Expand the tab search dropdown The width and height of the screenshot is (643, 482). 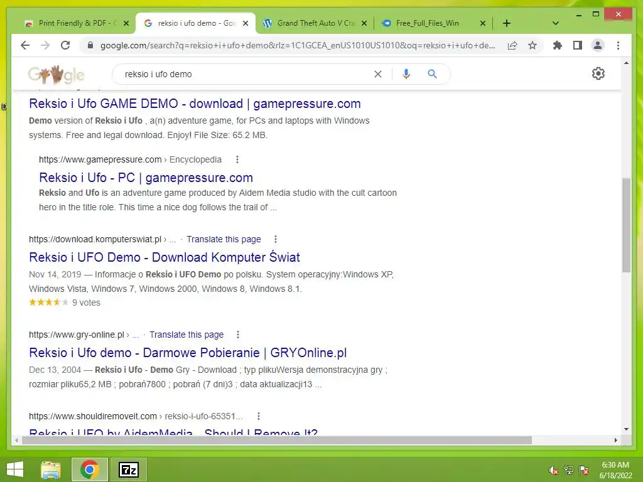tap(556, 23)
